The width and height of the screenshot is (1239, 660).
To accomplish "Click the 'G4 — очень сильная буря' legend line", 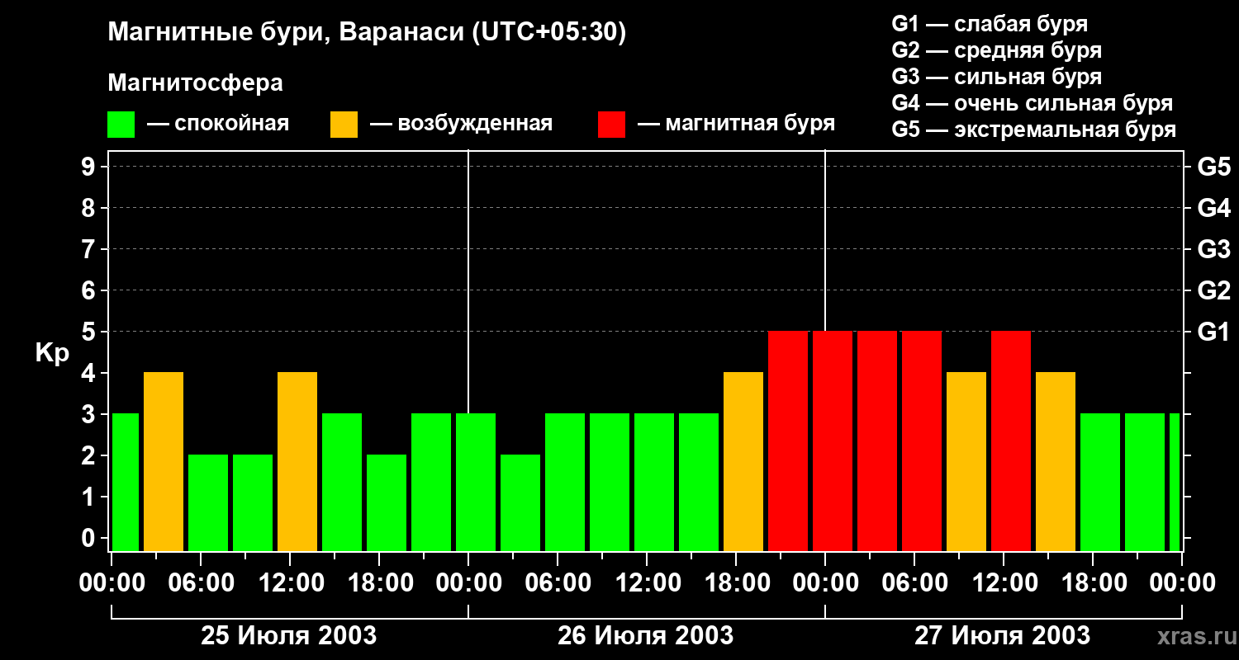I will pyautogui.click(x=1032, y=103).
